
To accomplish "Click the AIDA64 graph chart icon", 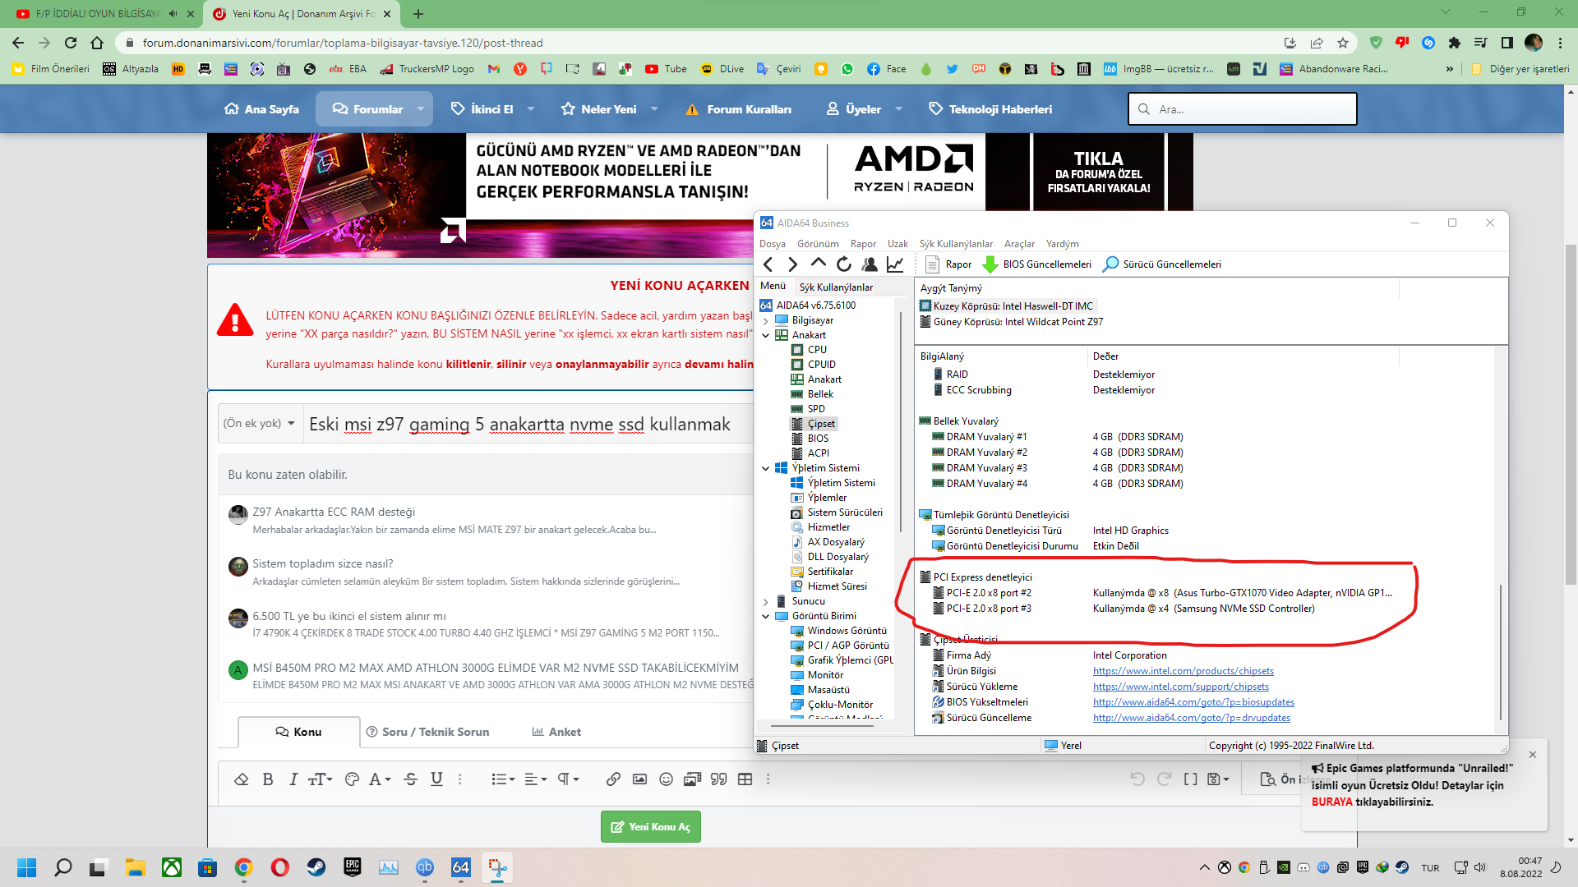I will 895,264.
